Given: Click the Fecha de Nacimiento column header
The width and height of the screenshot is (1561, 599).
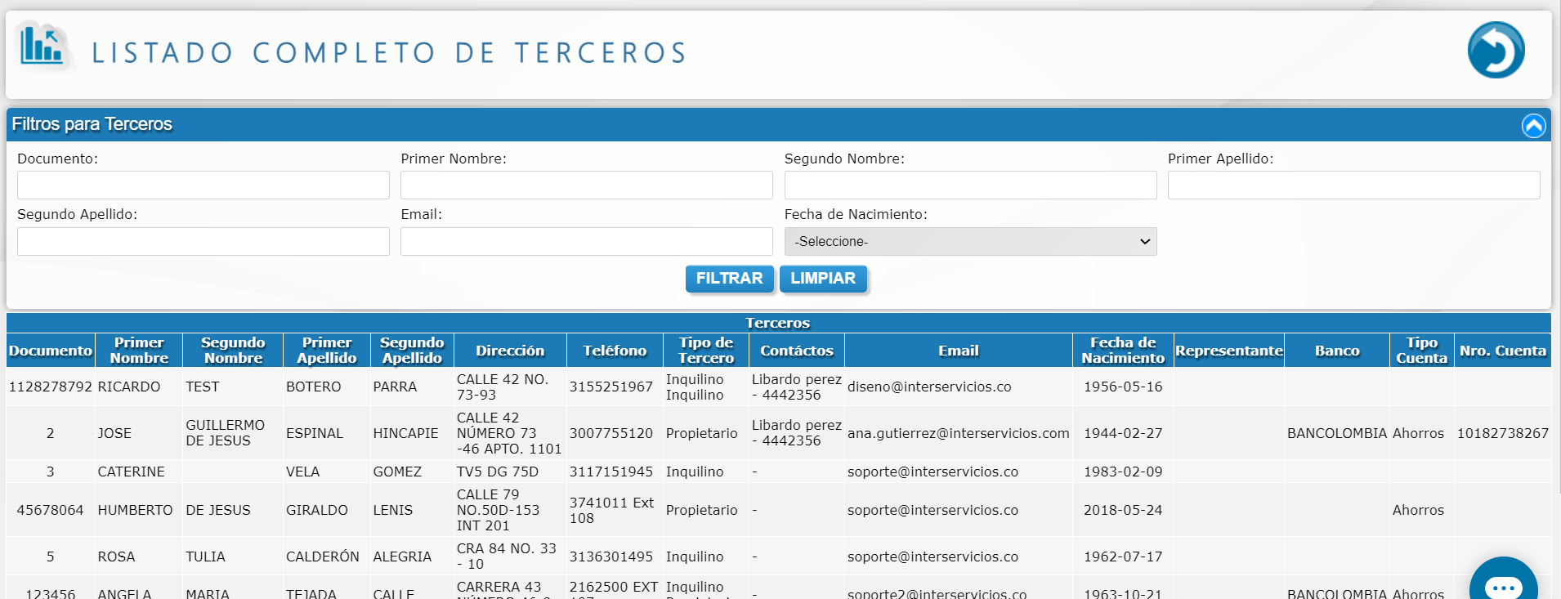Looking at the screenshot, I should (1123, 351).
